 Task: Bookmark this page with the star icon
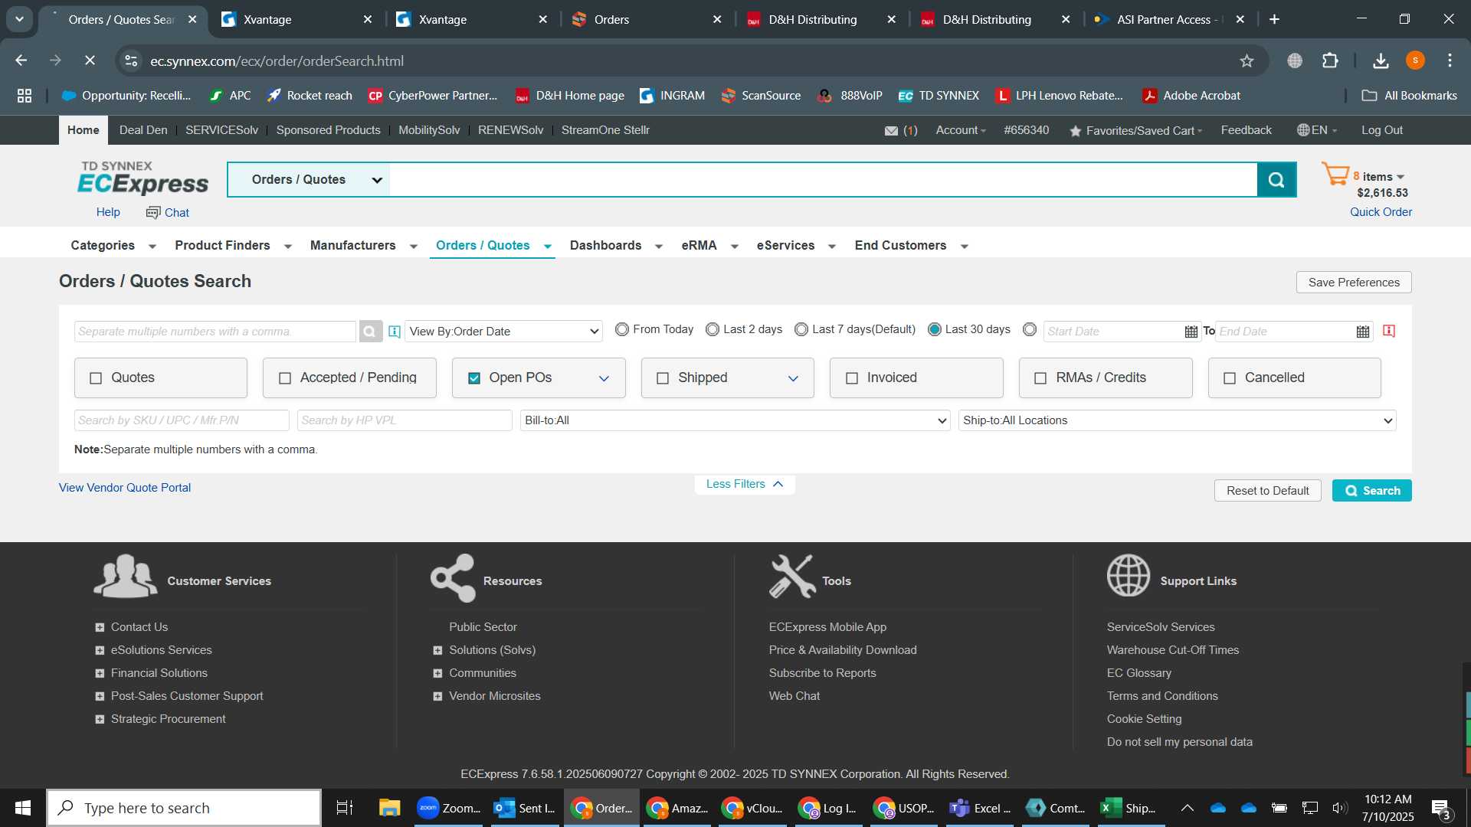point(1247,61)
